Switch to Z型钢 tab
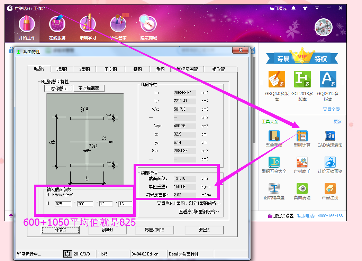 point(84,69)
